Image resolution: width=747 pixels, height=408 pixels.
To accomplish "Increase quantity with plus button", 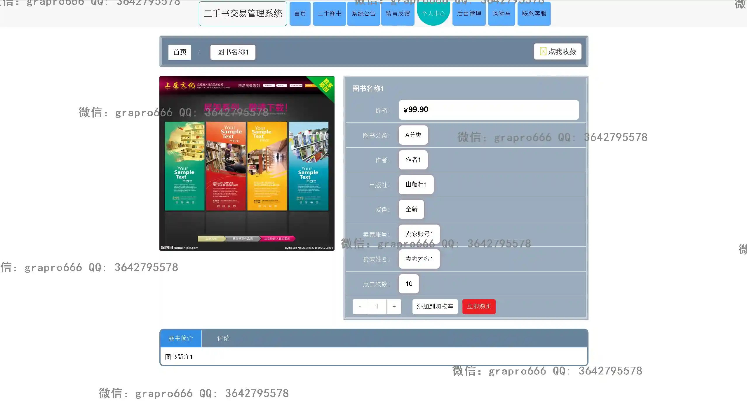I will 394,307.
